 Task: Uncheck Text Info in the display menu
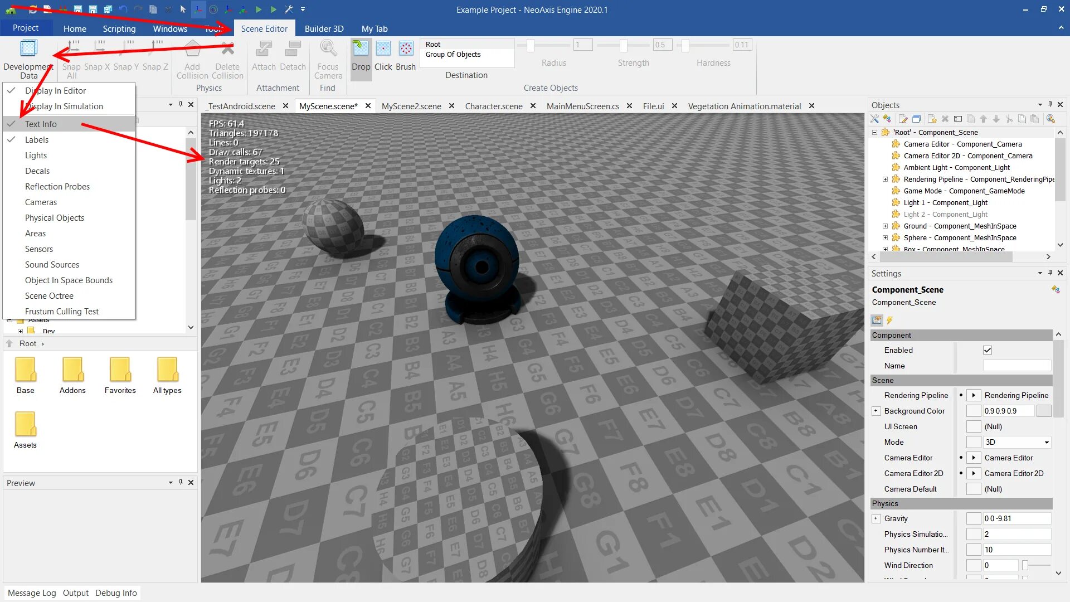pyautogui.click(x=41, y=124)
